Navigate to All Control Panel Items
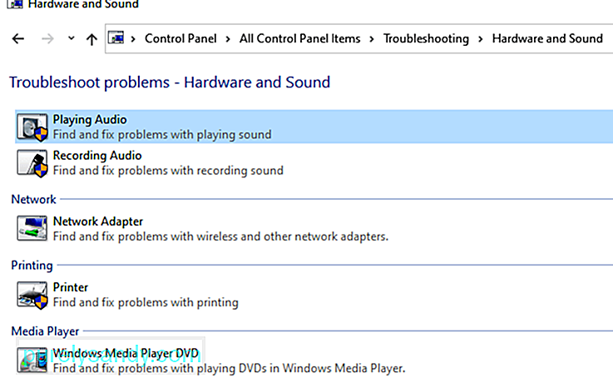 (x=300, y=38)
